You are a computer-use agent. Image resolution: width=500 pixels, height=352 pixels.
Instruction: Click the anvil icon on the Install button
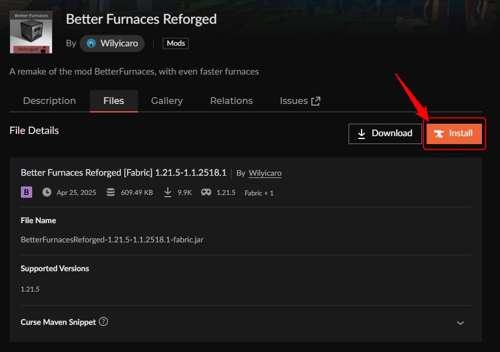point(440,133)
